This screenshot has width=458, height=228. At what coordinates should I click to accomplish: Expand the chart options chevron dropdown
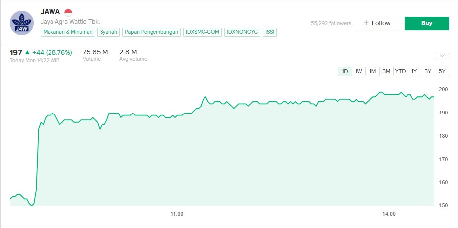click(x=442, y=56)
